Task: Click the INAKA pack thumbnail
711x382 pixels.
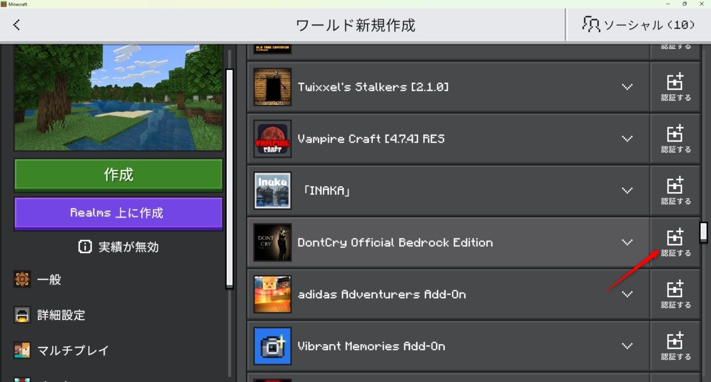Action: [x=272, y=190]
